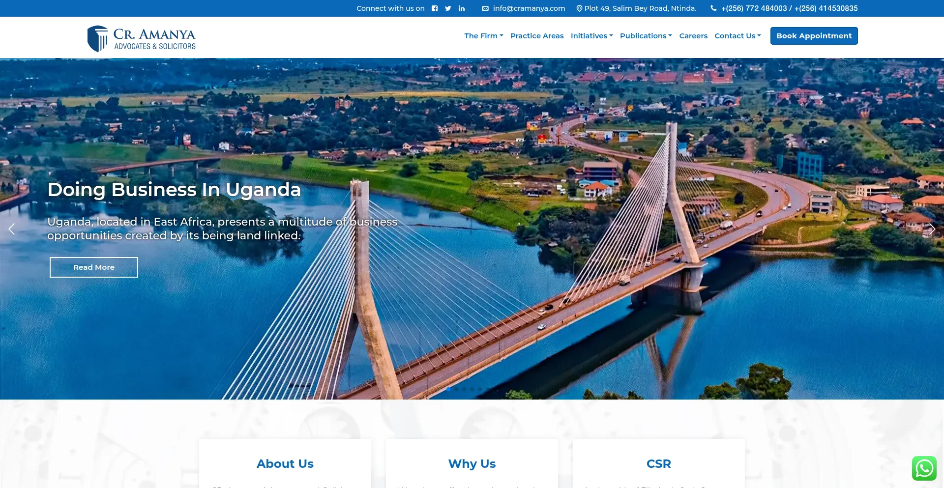Switch to the second carousel indicator dot
The width and height of the screenshot is (944, 488).
[x=456, y=389]
